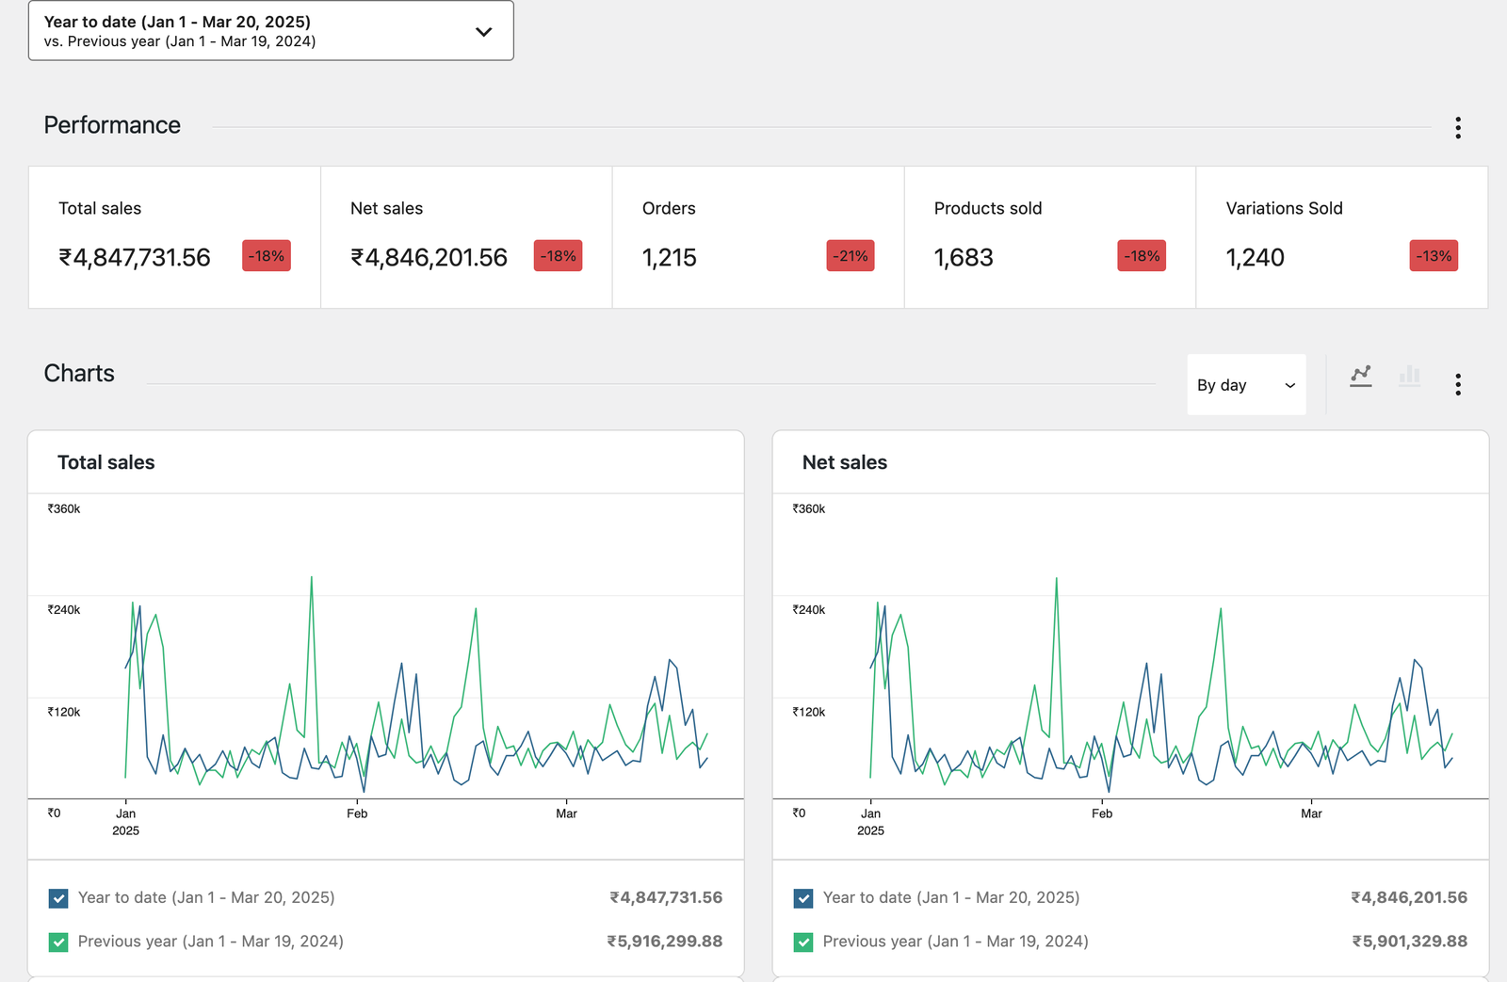Open the Year to date date range selector
1507x982 pixels.
270,31
